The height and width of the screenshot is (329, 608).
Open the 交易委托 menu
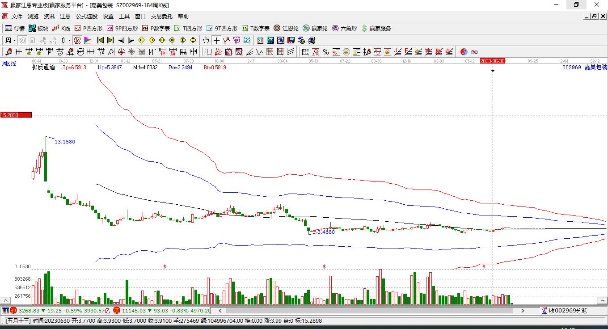(x=161, y=17)
